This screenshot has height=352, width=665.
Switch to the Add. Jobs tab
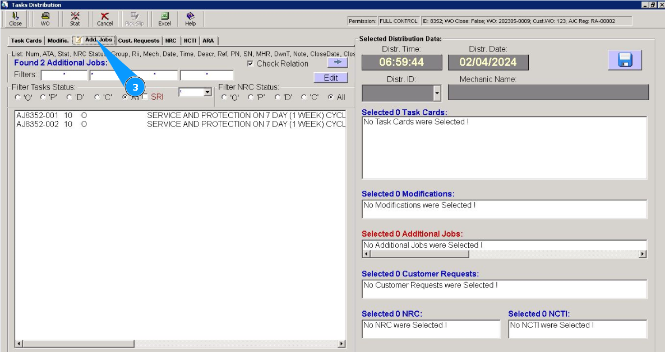click(94, 40)
